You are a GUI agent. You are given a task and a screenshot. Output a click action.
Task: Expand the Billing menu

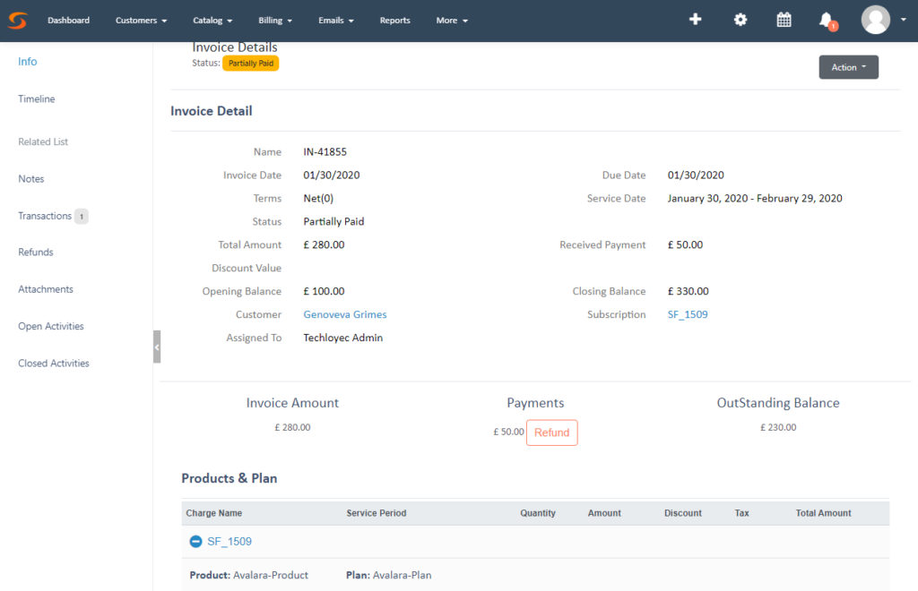coord(274,20)
